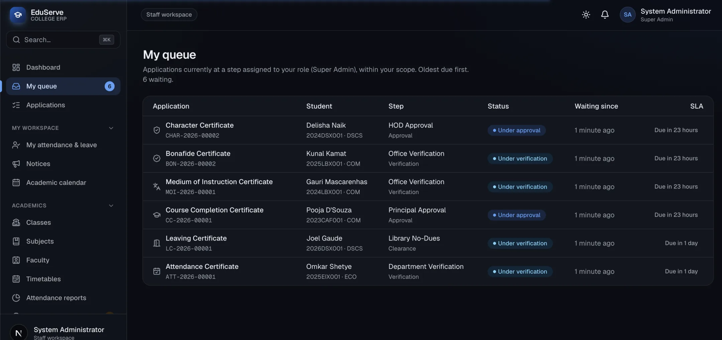Click the Principal Approval step cell
Image resolution: width=722 pixels, height=340 pixels.
coord(417,215)
